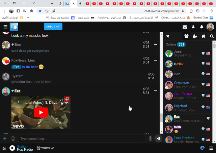Open options for Bon's message
Viewport: 216px width, 153px height.
(155, 45)
